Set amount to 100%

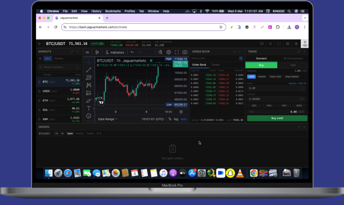click(299, 106)
